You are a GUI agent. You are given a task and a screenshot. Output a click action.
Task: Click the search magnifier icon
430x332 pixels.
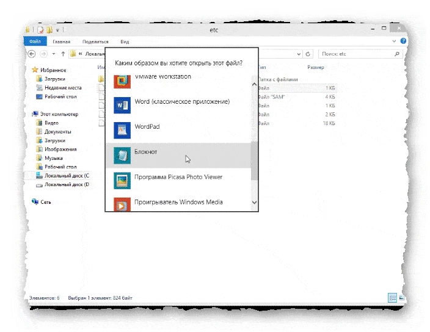396,54
